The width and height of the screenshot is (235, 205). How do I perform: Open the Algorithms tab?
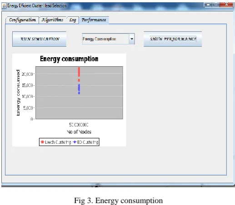click(52, 20)
